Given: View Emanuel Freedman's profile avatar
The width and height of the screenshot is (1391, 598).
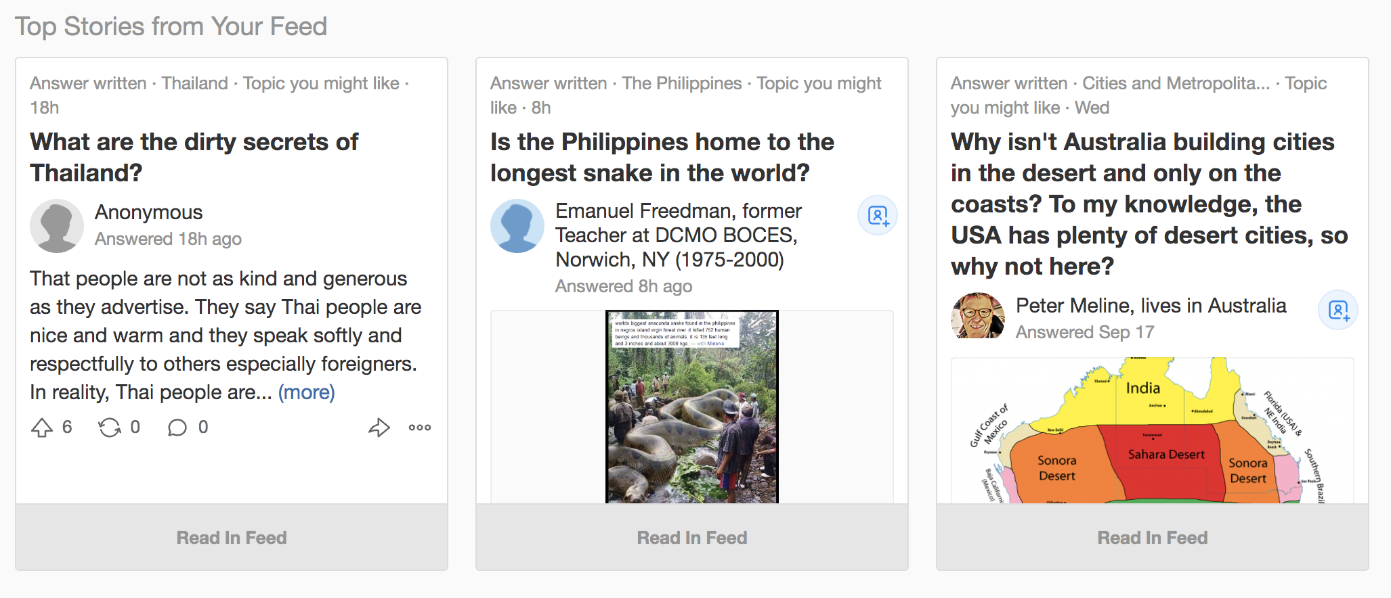Looking at the screenshot, I should point(517,226).
